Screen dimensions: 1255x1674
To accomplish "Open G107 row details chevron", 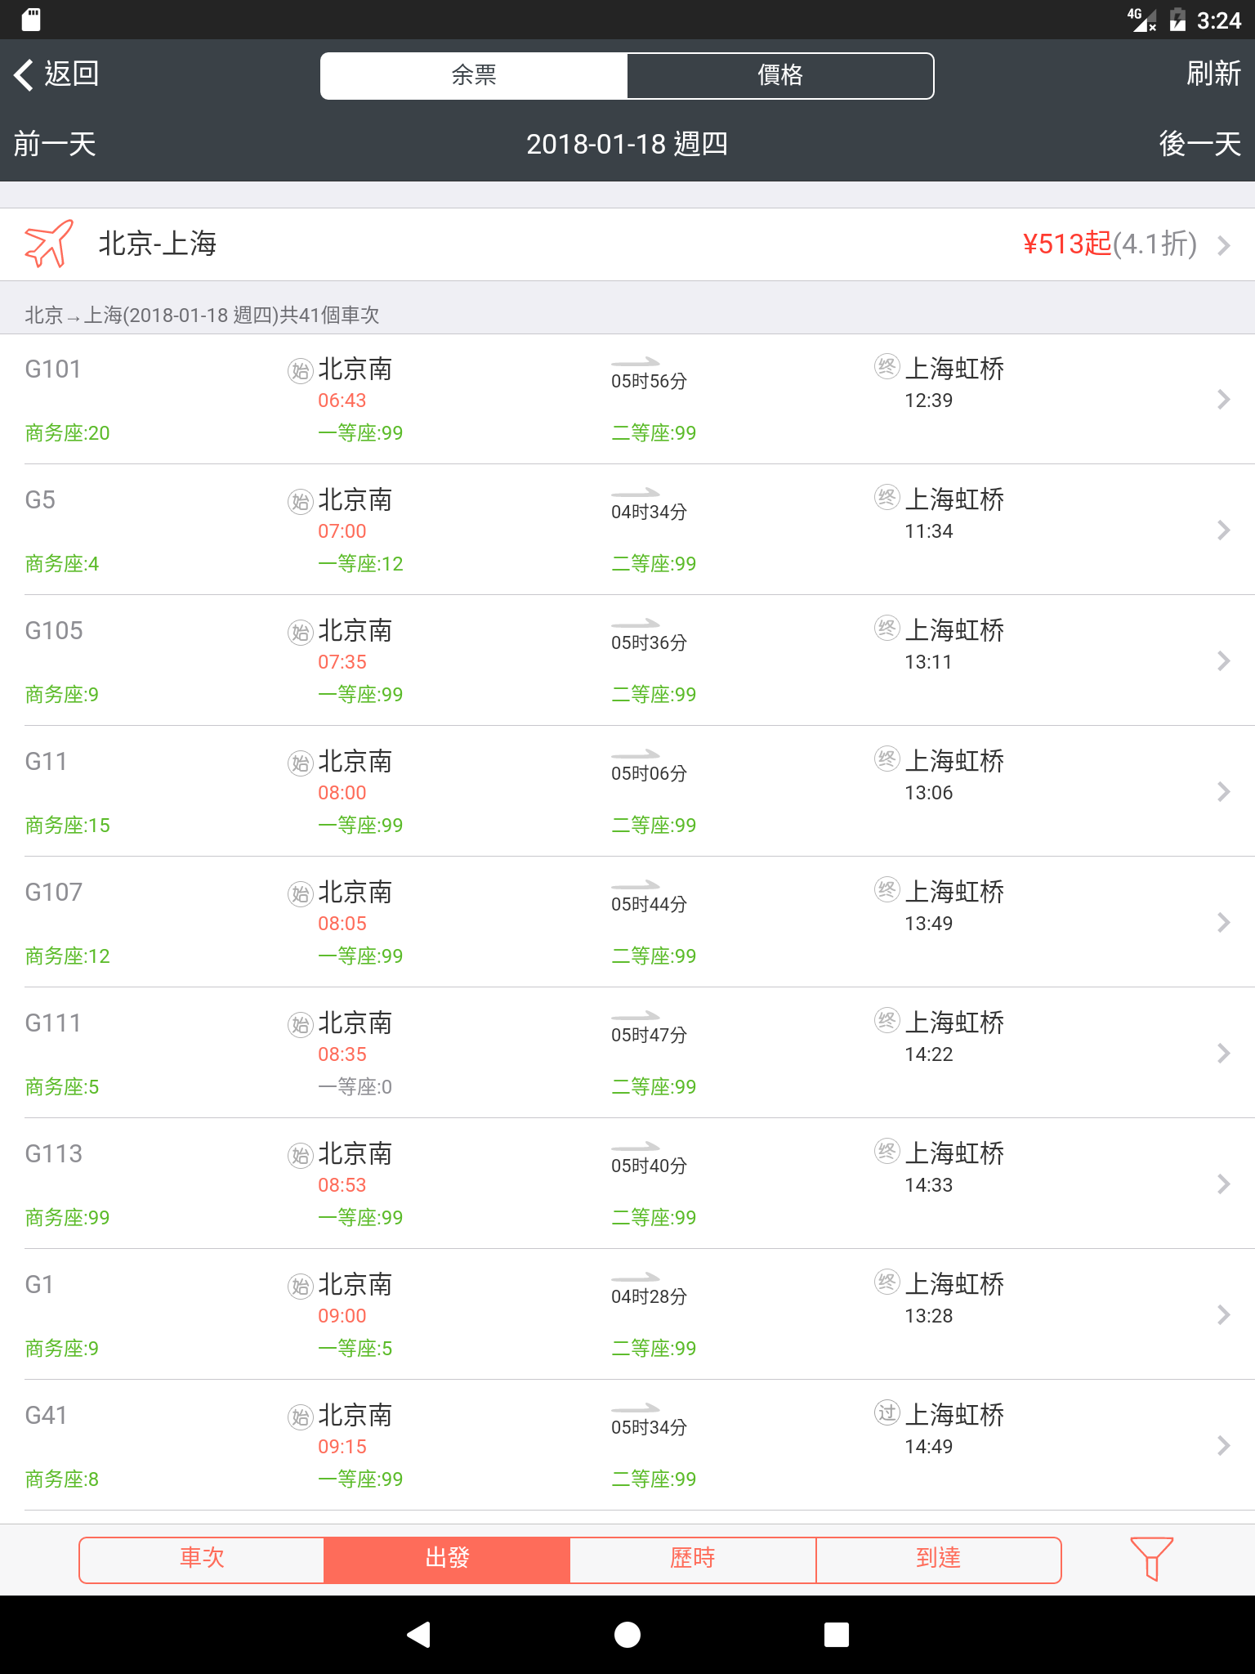I will pyautogui.click(x=1223, y=922).
